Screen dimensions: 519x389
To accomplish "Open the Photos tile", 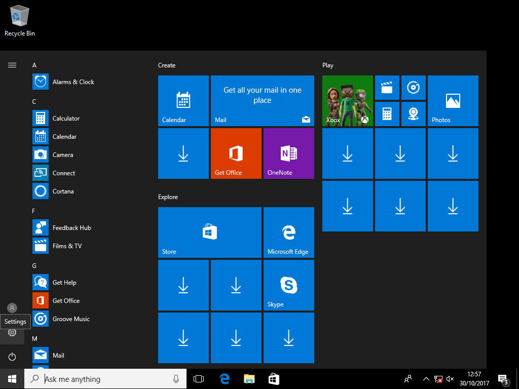I will pyautogui.click(x=453, y=101).
